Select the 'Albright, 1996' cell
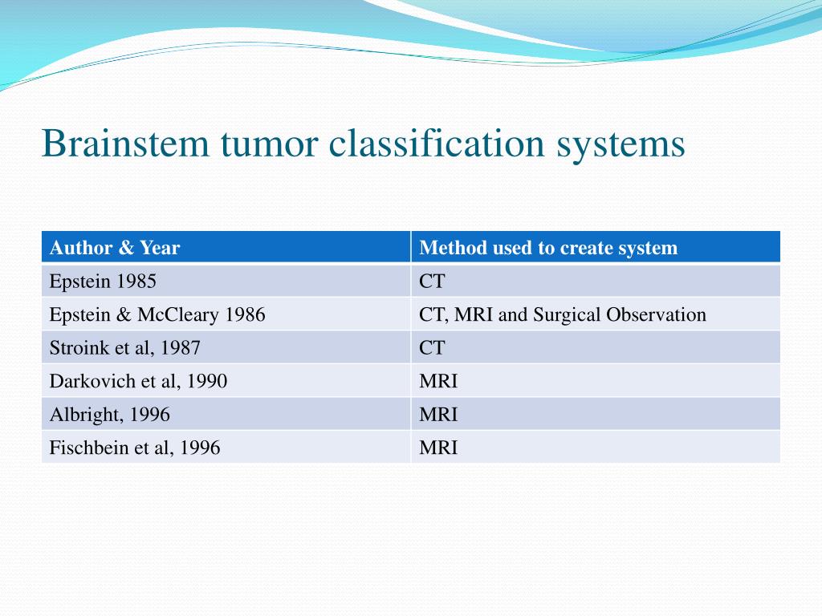The height and width of the screenshot is (616, 822). pyautogui.click(x=226, y=415)
